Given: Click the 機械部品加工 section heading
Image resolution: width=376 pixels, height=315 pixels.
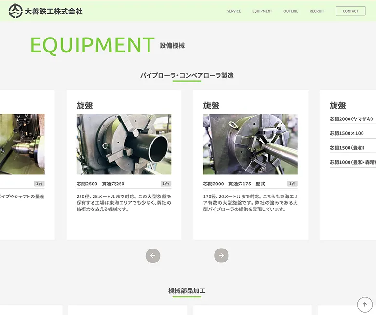Looking at the screenshot, I should (x=187, y=291).
